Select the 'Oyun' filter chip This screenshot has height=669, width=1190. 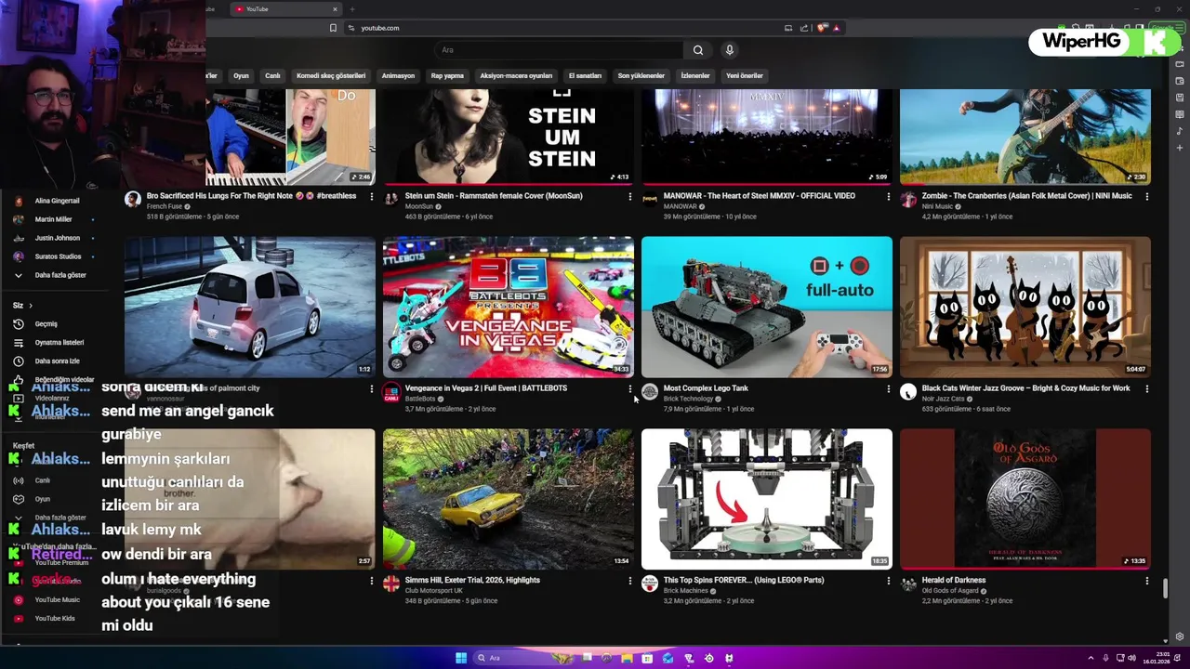241,76
